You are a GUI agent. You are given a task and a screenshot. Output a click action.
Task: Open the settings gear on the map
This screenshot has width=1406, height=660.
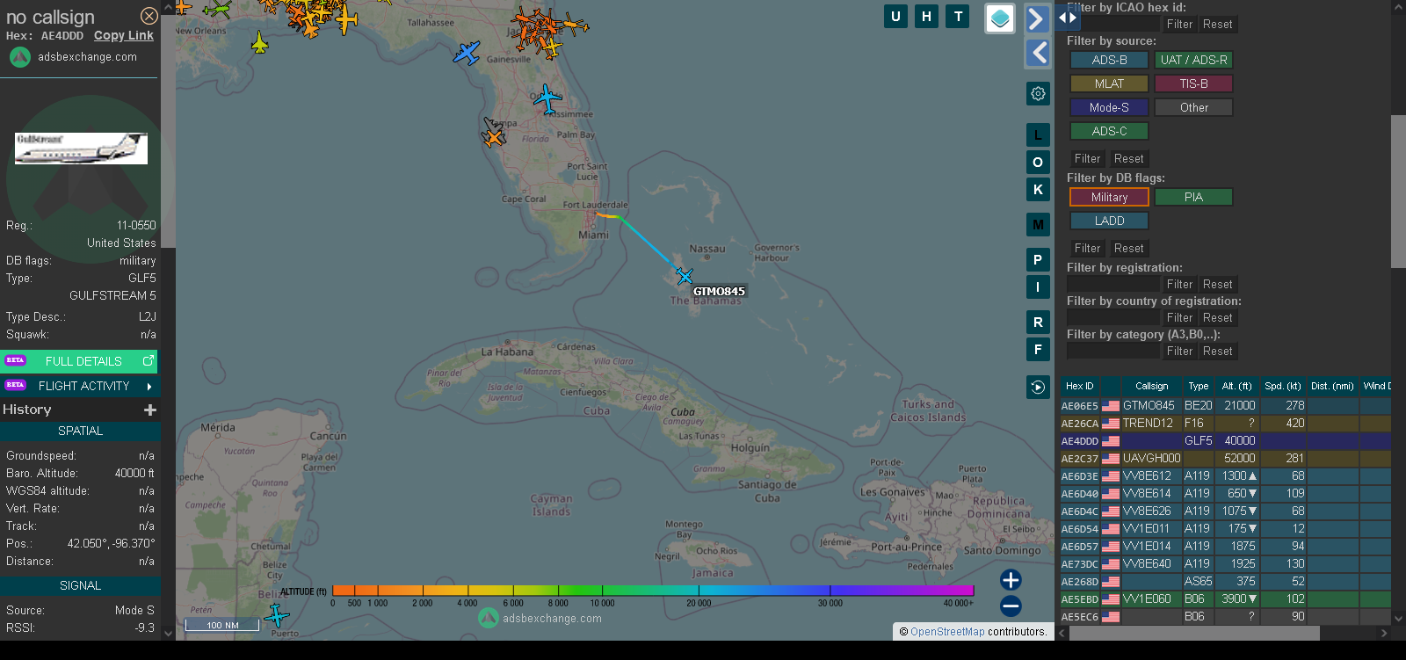(1038, 94)
